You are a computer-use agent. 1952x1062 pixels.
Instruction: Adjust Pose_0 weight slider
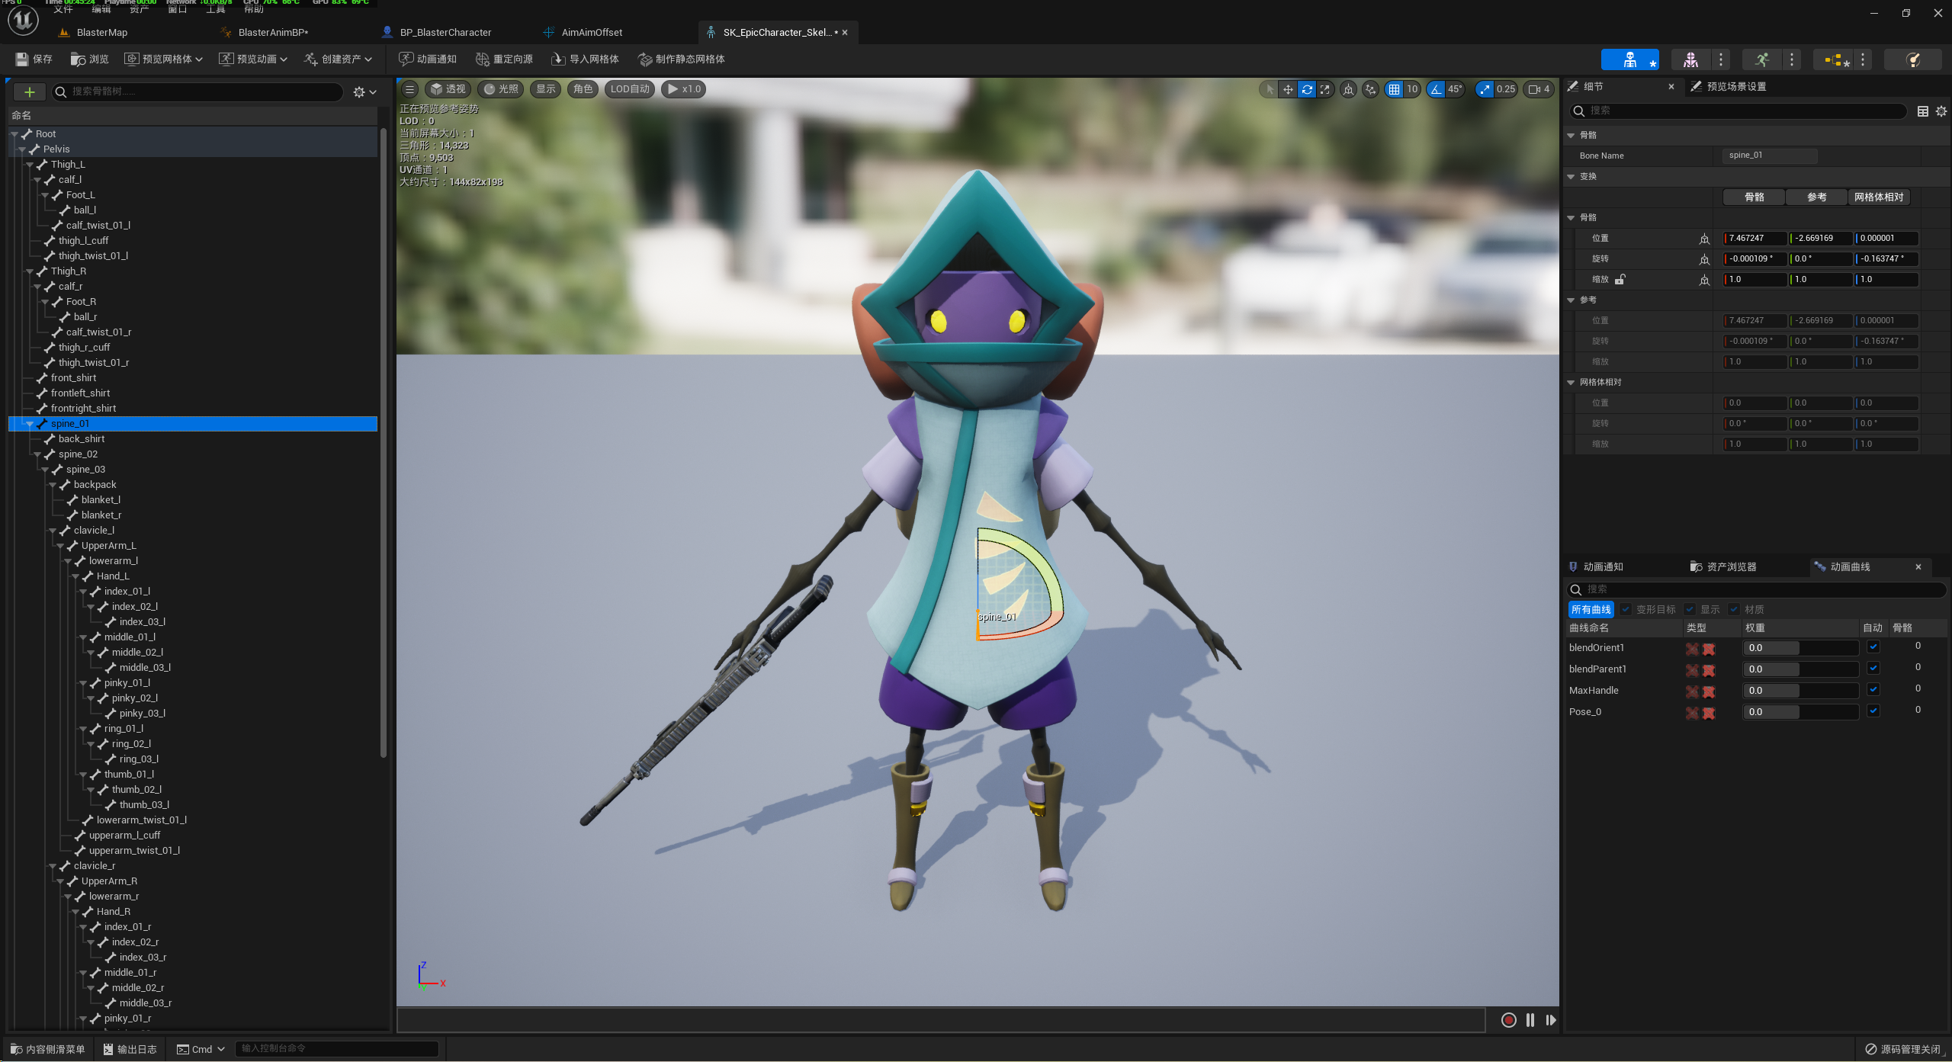pos(1800,711)
